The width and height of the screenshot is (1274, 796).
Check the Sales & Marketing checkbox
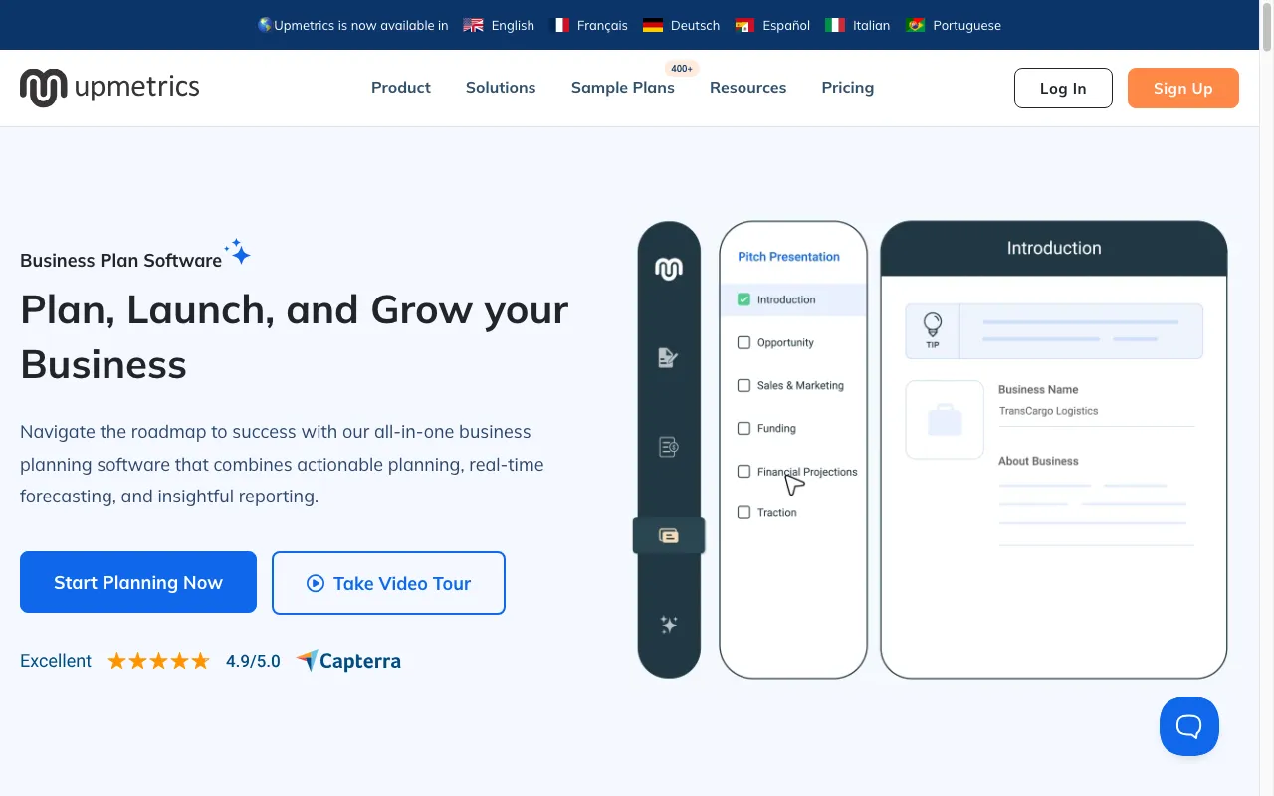tap(743, 385)
